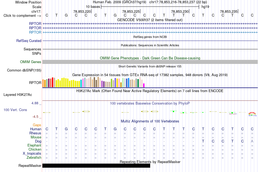The height and width of the screenshot is (172, 258).
Task: Click the 78,853,225 position marker on ruler
Action: tap(131, 11)
